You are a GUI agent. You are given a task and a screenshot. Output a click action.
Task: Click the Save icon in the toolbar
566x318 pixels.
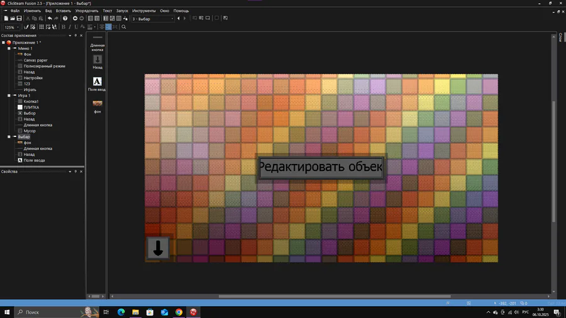19,18
